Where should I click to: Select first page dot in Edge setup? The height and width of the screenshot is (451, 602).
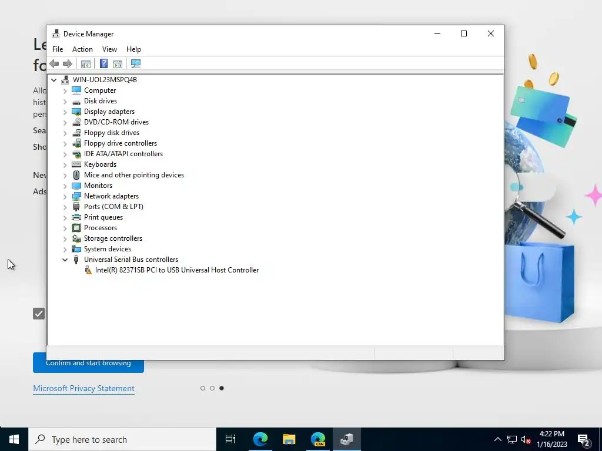203,388
